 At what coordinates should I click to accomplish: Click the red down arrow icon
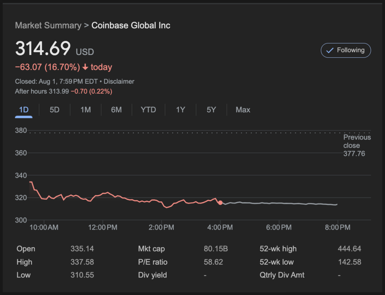point(85,67)
